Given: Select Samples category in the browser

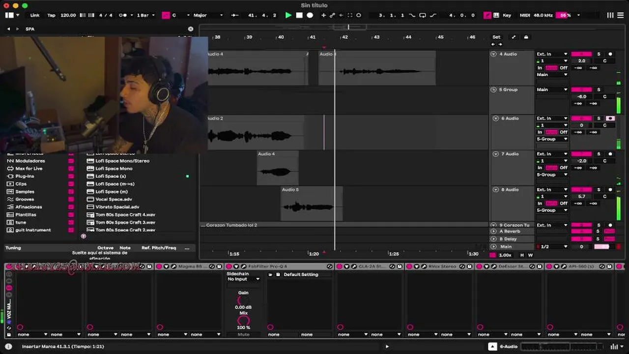Looking at the screenshot, I should tap(25, 192).
